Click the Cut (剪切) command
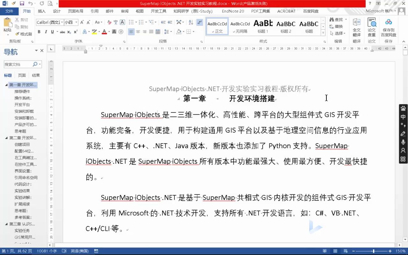408x255 pixels. (22, 20)
